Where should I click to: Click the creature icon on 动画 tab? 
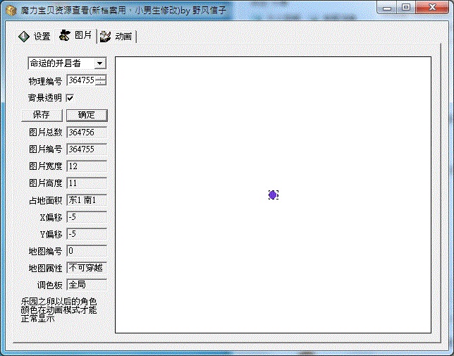click(106, 36)
